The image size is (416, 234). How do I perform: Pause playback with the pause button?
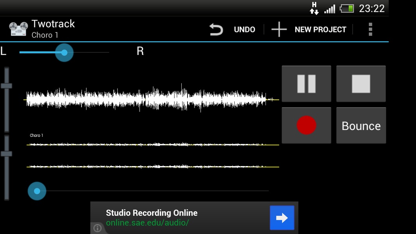pos(306,84)
